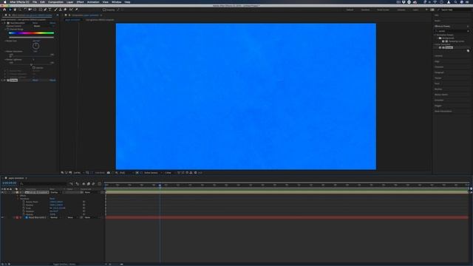Select the Hand tool
The image size is (473, 266).
pyautogui.click(x=15, y=10)
